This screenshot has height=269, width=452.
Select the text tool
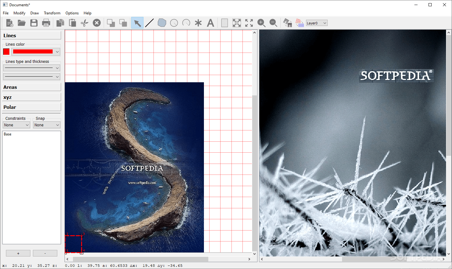210,23
